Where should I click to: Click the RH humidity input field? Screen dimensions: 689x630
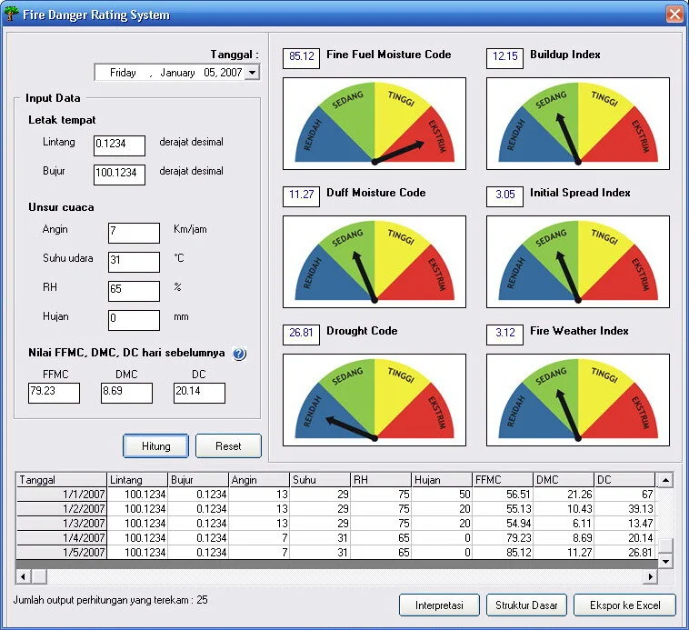[134, 291]
